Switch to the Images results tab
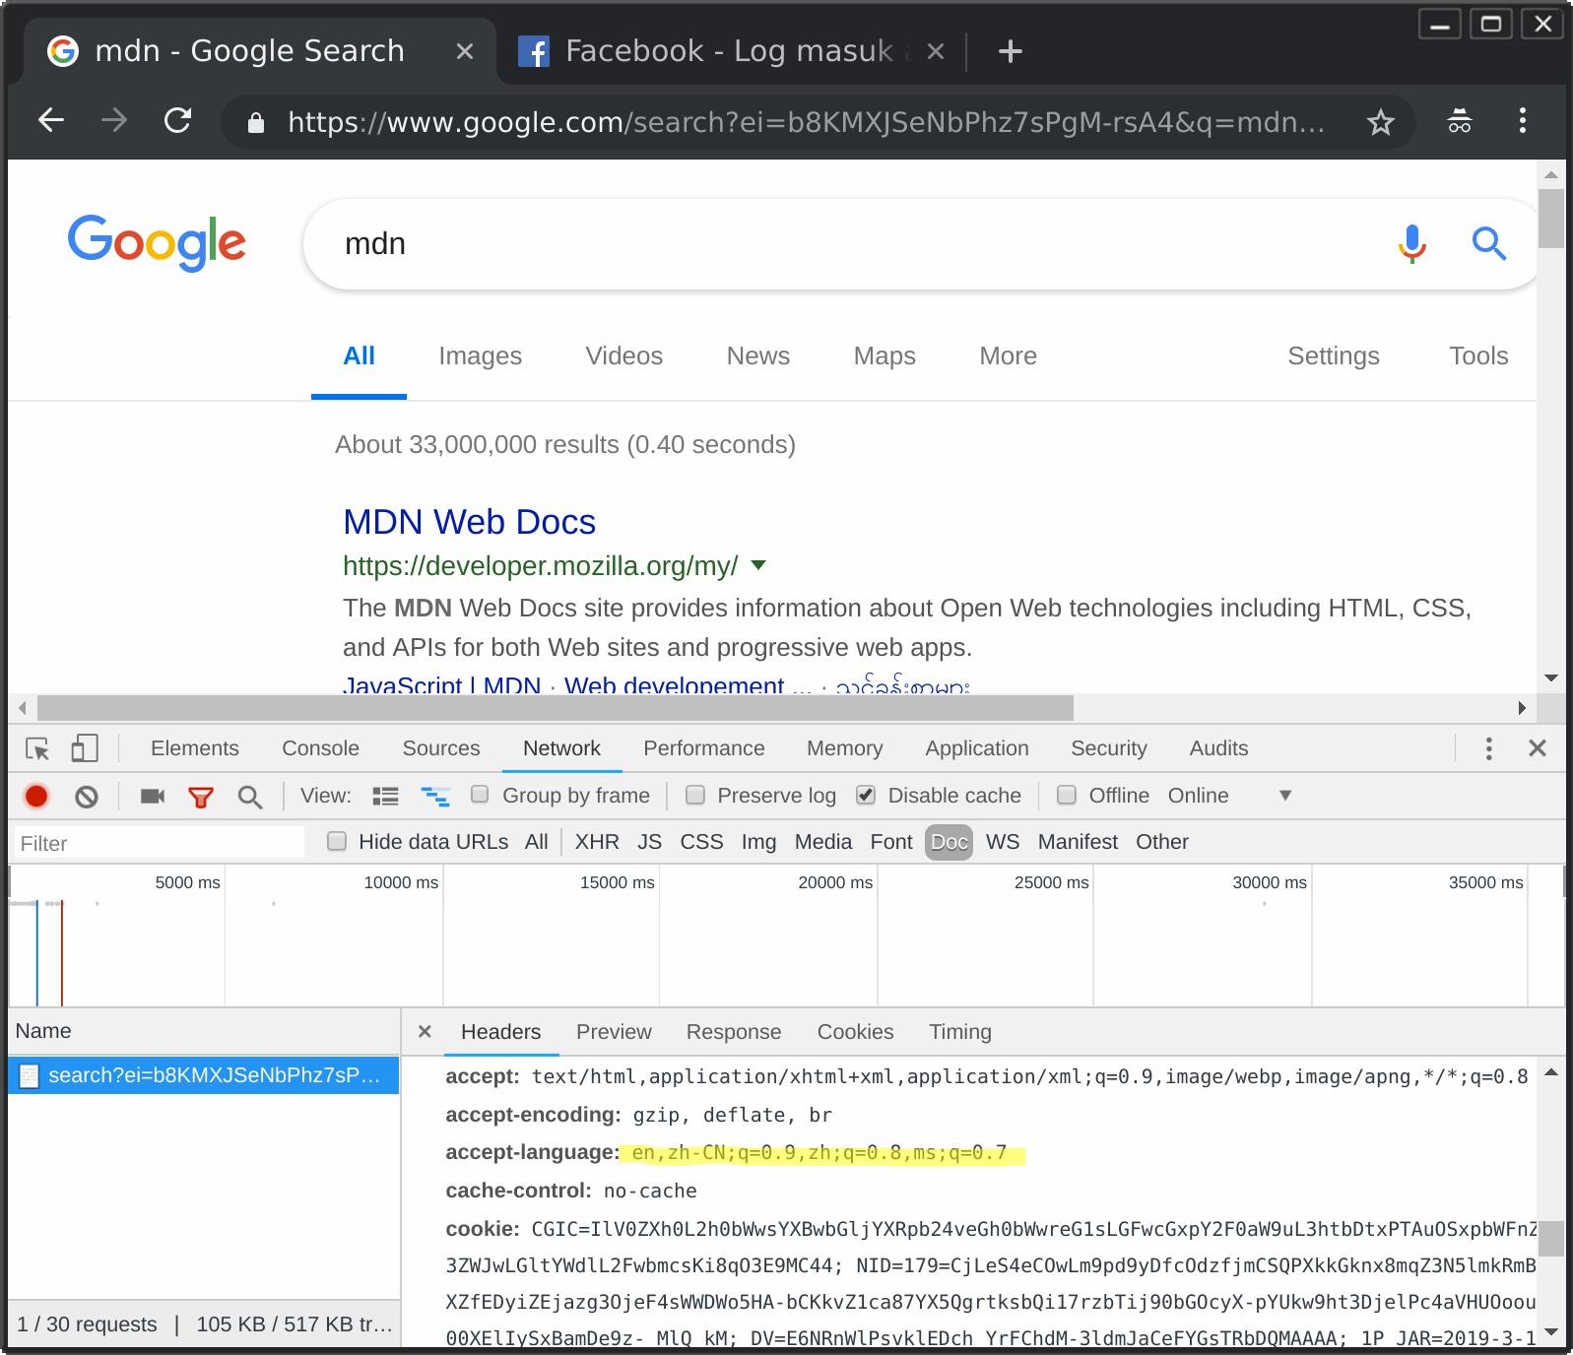Image resolution: width=1573 pixels, height=1355 pixels. (480, 355)
